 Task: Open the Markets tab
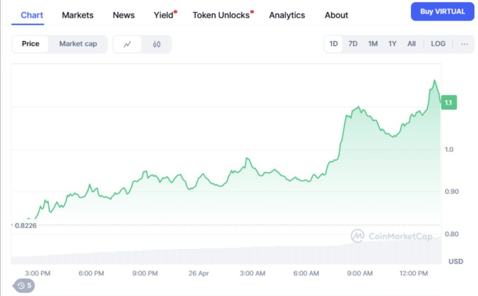[x=77, y=15]
